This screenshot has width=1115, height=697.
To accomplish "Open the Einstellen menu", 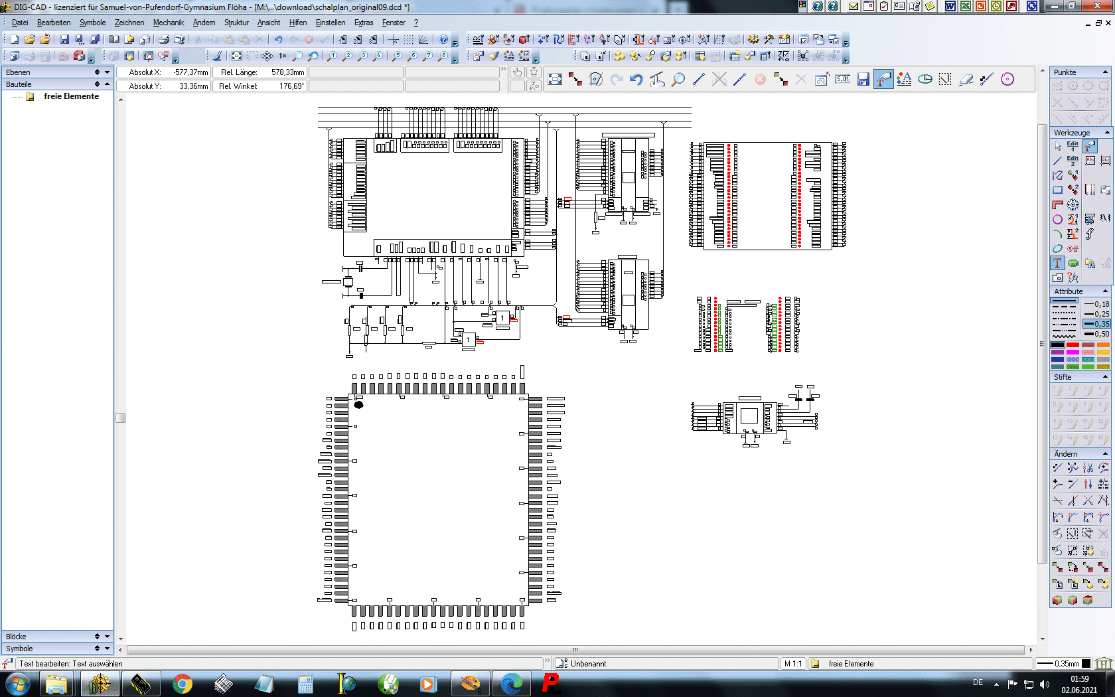I will click(331, 23).
